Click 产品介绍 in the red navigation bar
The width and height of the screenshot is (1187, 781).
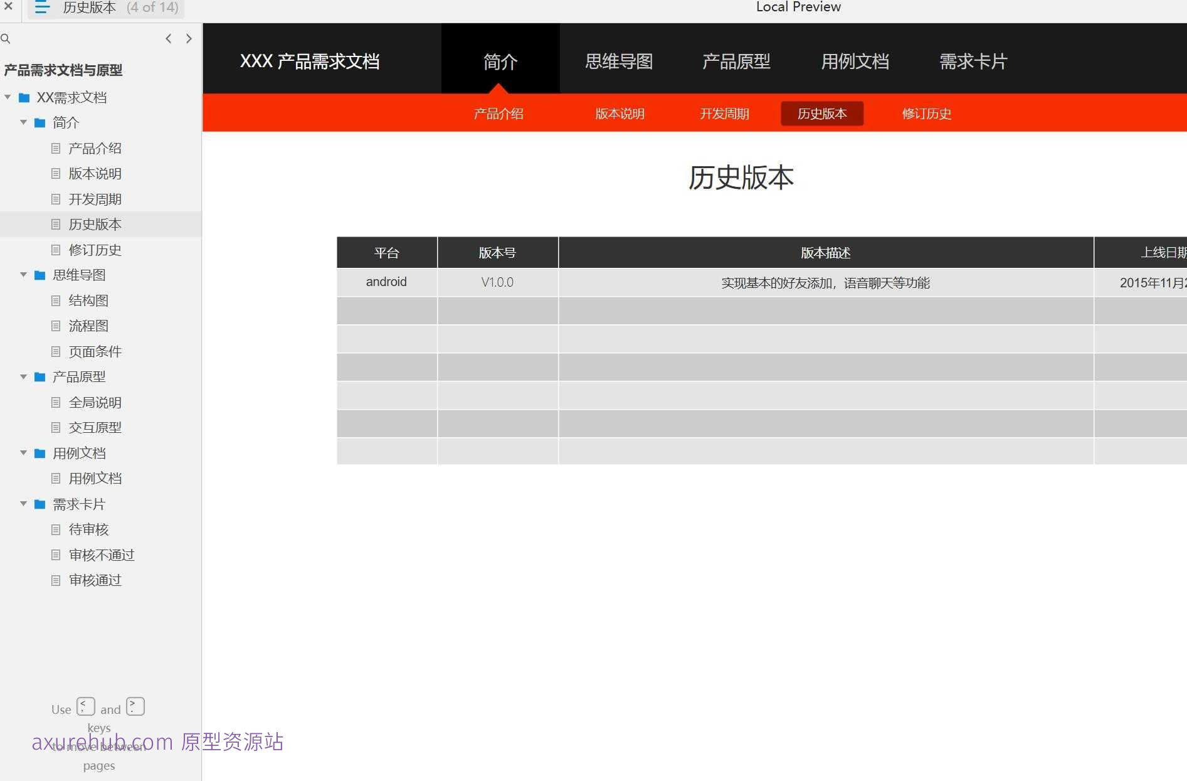499,114
